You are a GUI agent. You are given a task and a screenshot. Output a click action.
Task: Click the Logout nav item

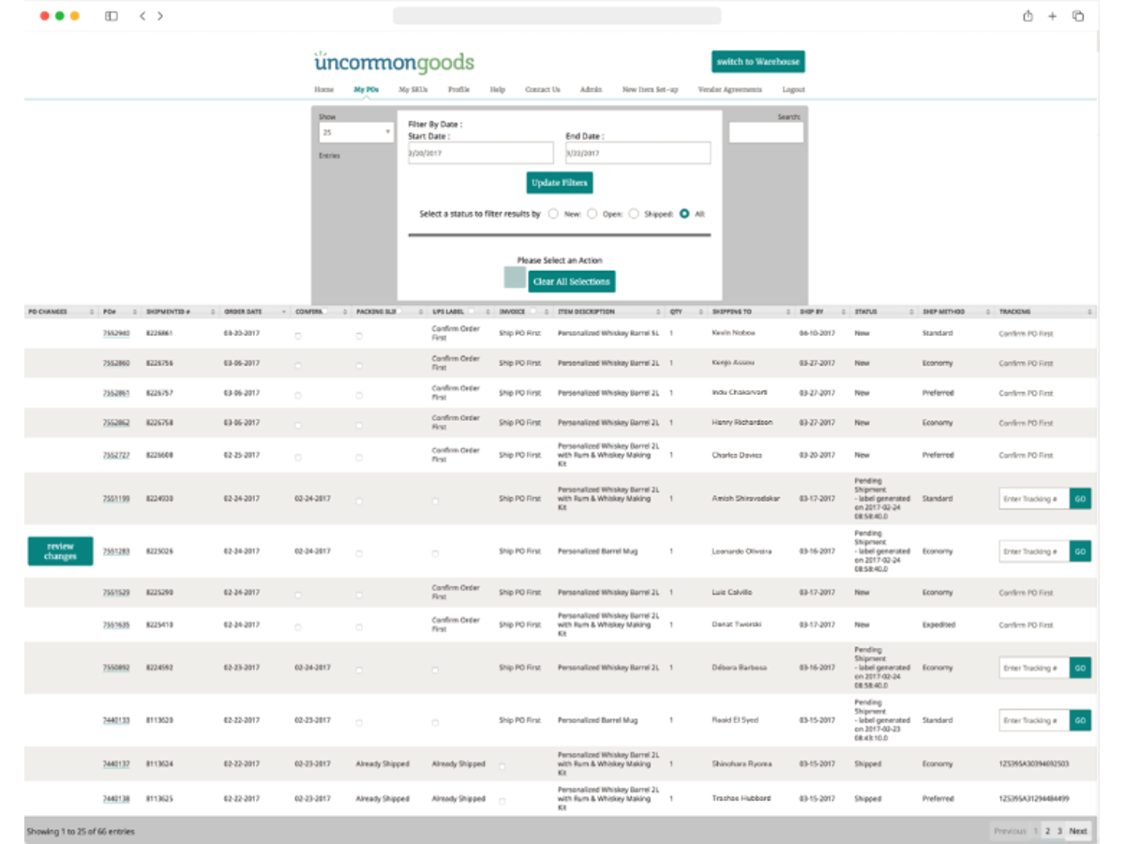click(x=793, y=90)
